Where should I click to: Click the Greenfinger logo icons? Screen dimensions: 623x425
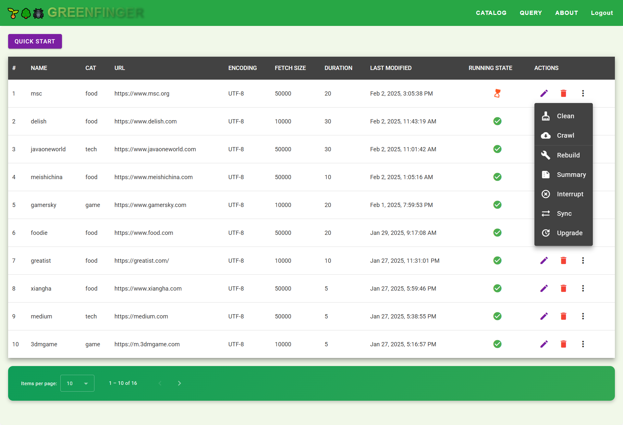point(26,13)
